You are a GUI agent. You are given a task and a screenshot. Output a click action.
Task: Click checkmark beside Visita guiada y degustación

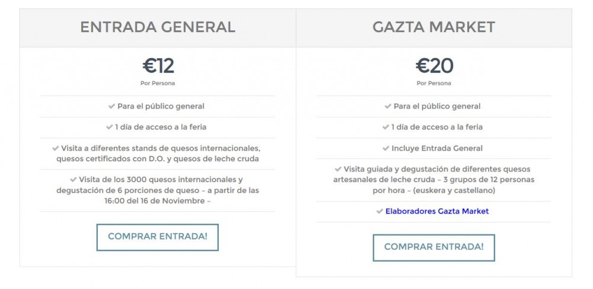tap(338, 169)
